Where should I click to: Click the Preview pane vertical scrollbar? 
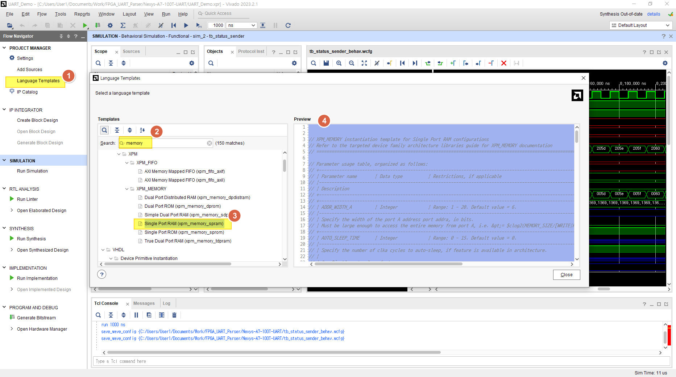coord(577,137)
